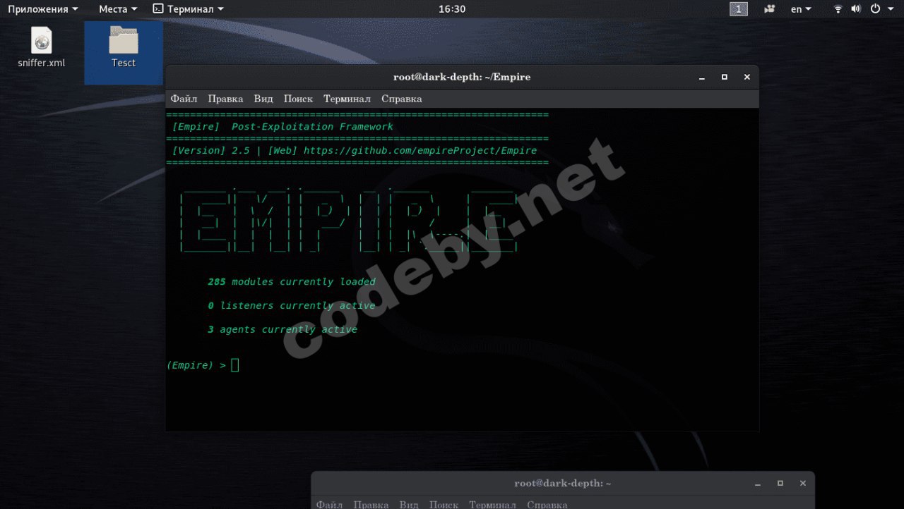The width and height of the screenshot is (904, 509).
Task: Open the Приложения menu in top panel
Action: click(x=43, y=9)
